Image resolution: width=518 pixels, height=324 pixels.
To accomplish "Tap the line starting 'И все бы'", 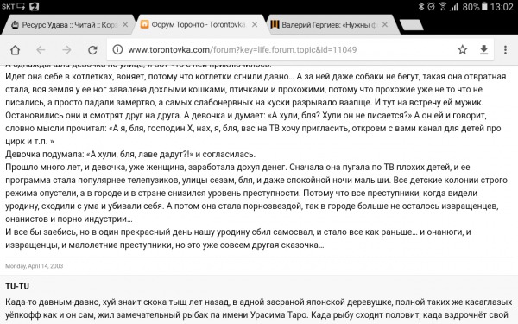I will click(x=238, y=232).
